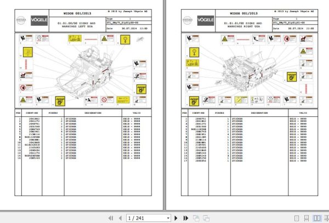Click WIDOS 001/2013 title on right page
The image size is (329, 223).
click(x=243, y=13)
